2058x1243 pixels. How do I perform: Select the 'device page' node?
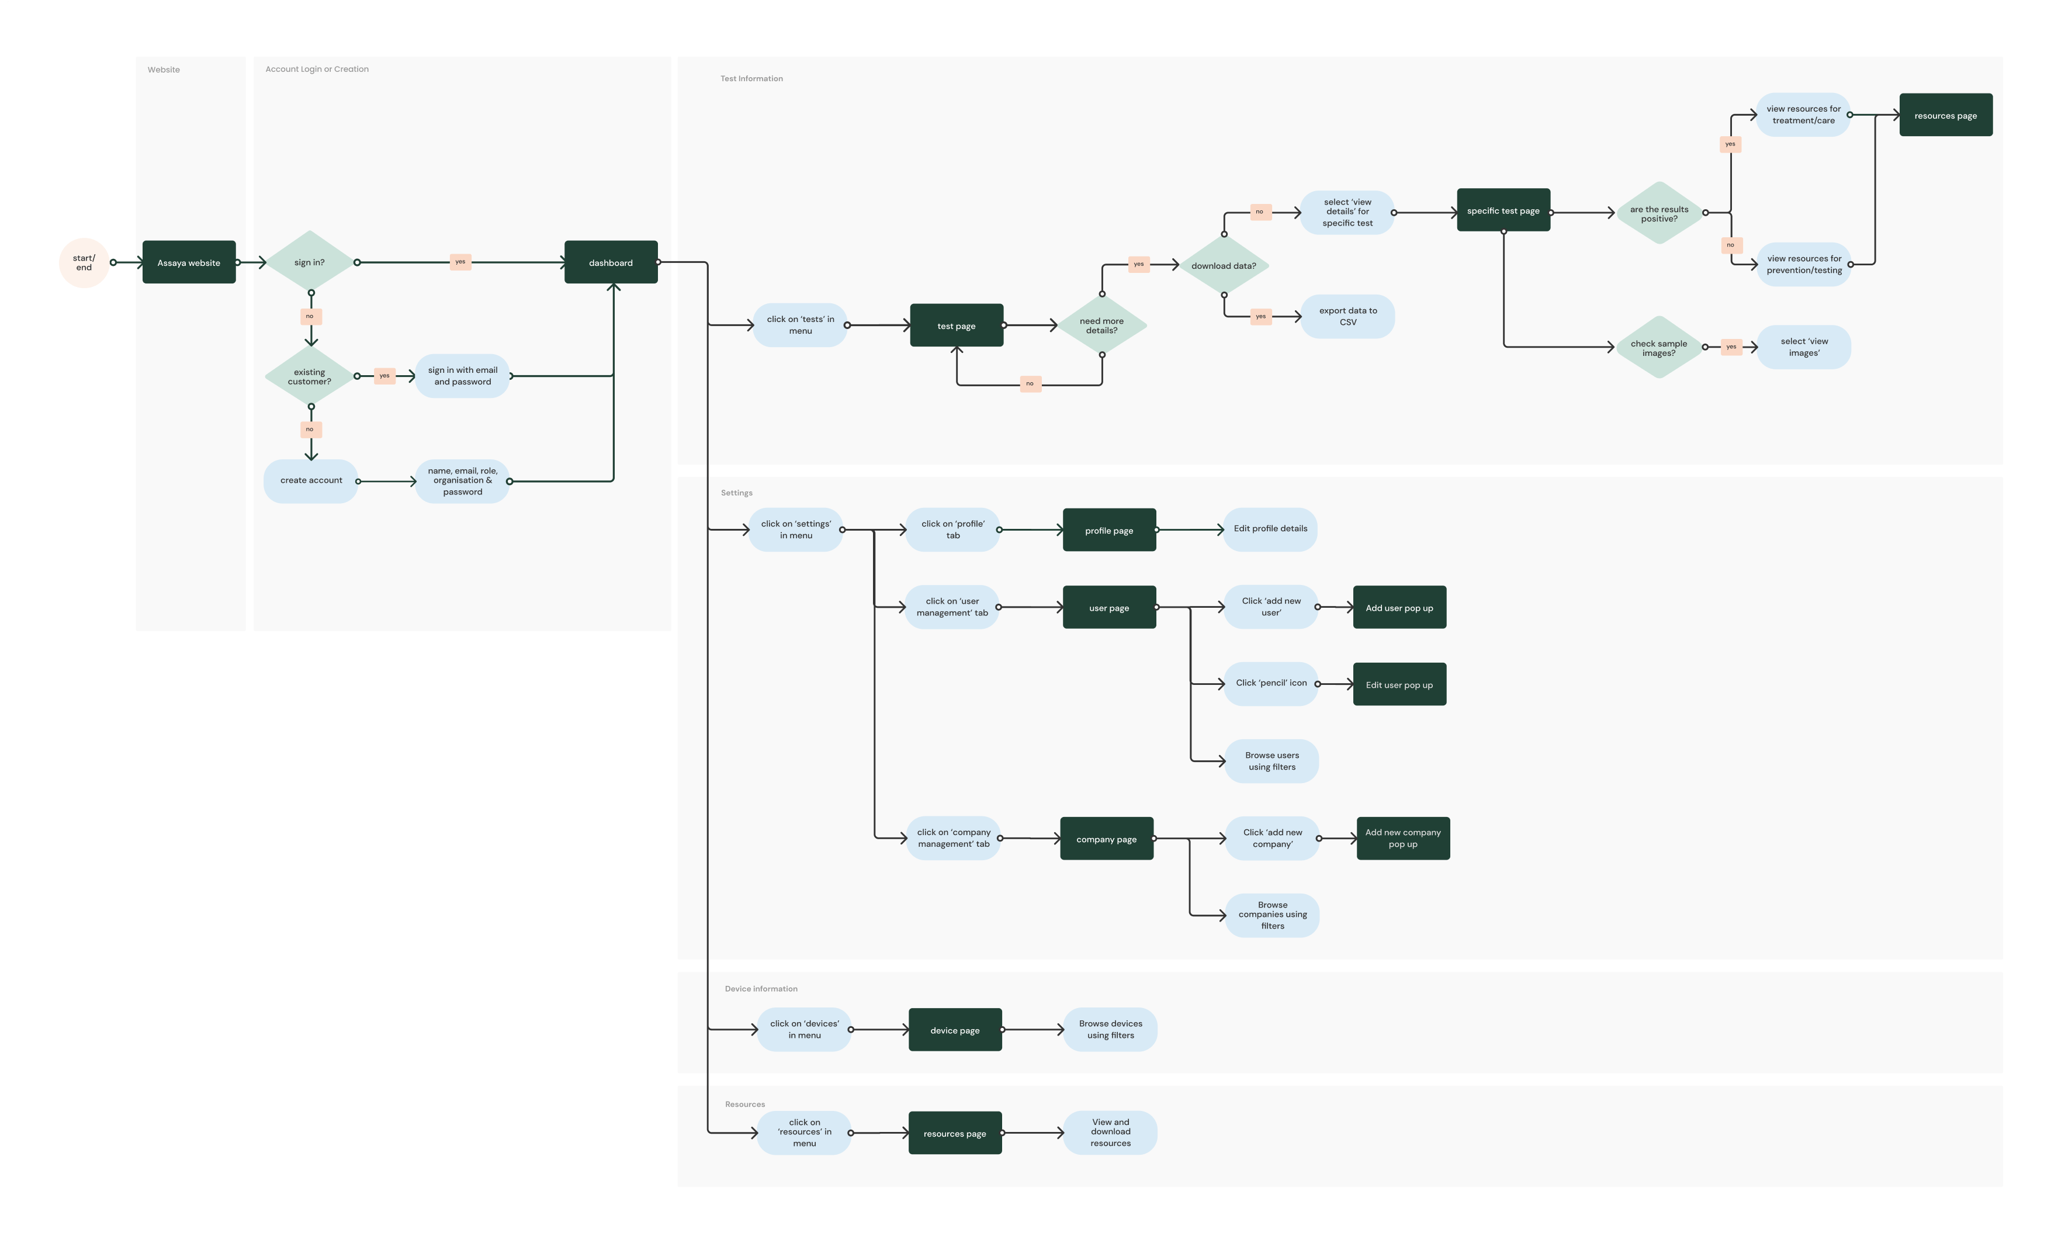tap(955, 1029)
